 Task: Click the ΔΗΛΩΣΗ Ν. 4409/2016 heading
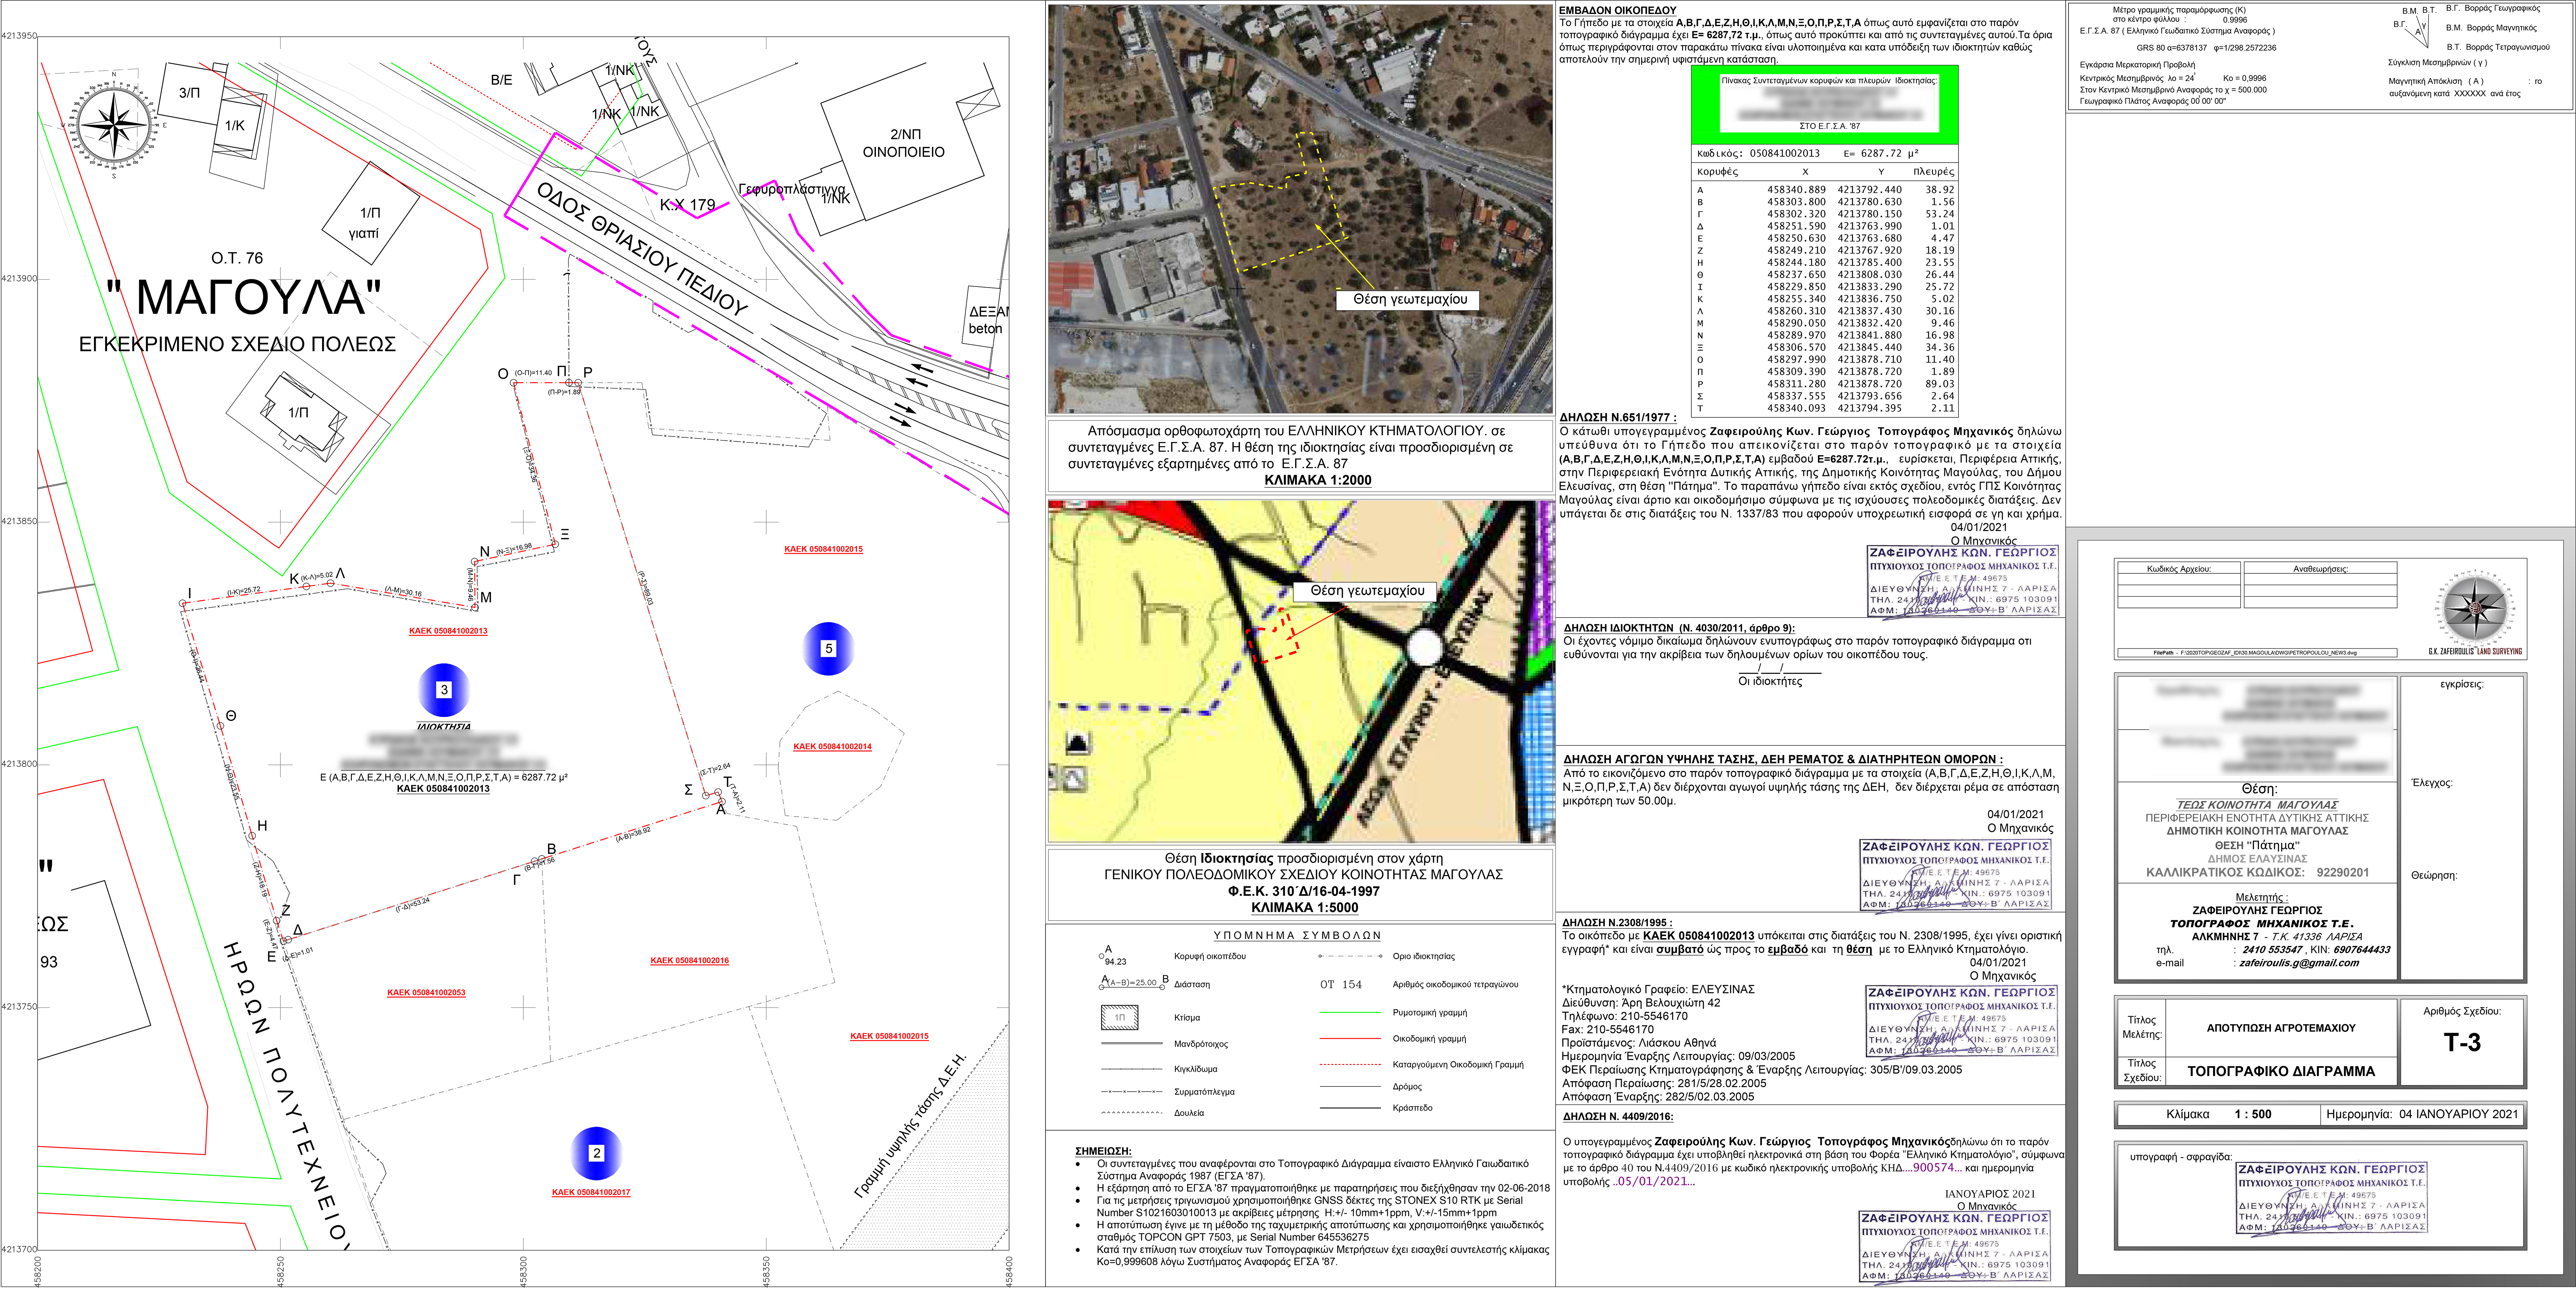pyautogui.click(x=1618, y=1116)
